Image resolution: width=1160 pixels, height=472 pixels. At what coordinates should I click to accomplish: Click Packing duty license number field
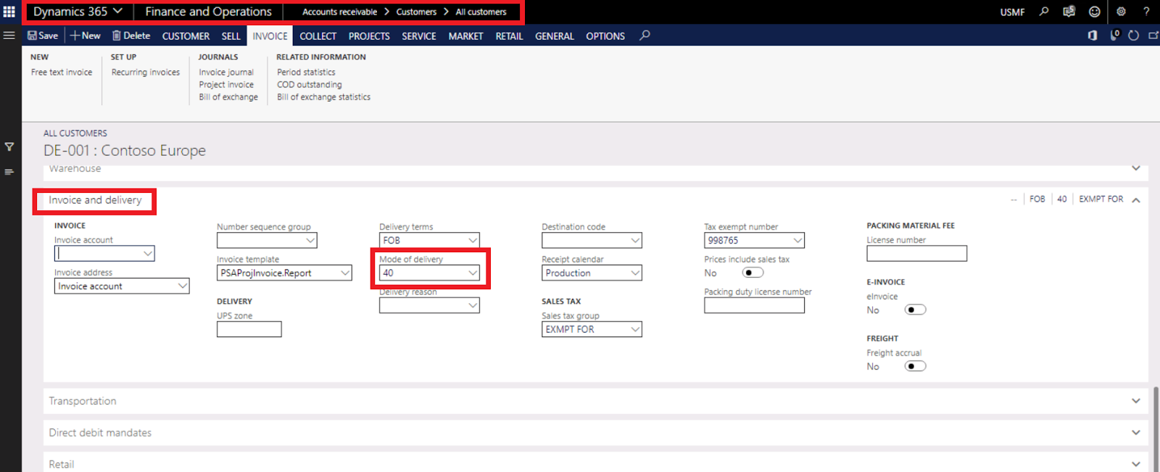754,305
